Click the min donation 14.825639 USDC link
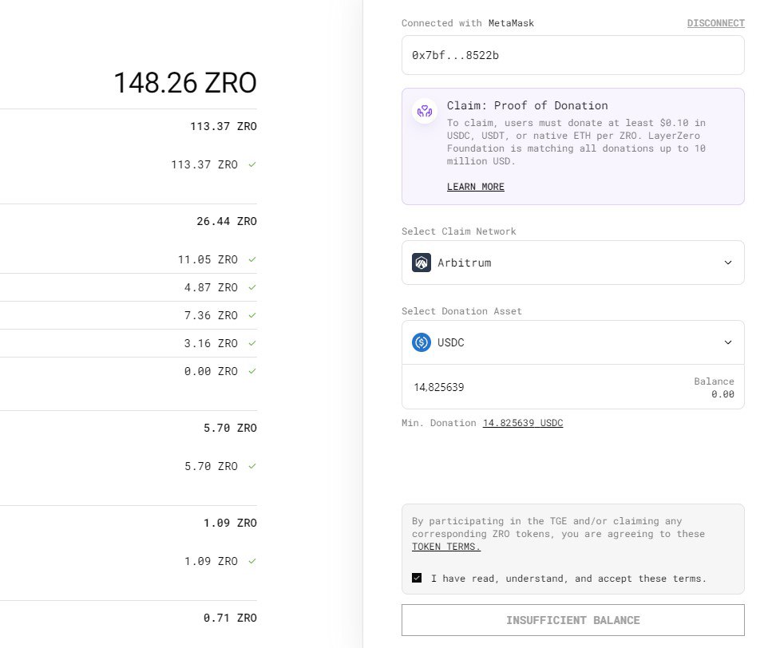 pyautogui.click(x=523, y=423)
